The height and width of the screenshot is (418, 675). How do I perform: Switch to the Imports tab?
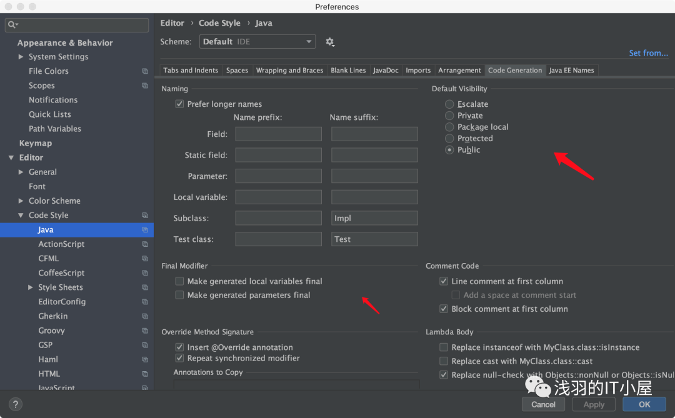point(418,70)
